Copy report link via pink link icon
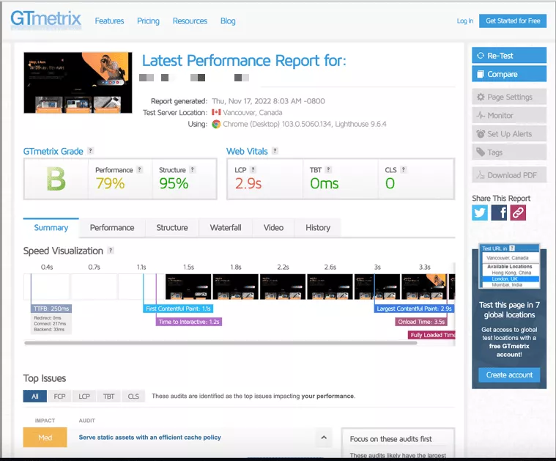Image resolution: width=556 pixels, height=461 pixels. pos(518,213)
